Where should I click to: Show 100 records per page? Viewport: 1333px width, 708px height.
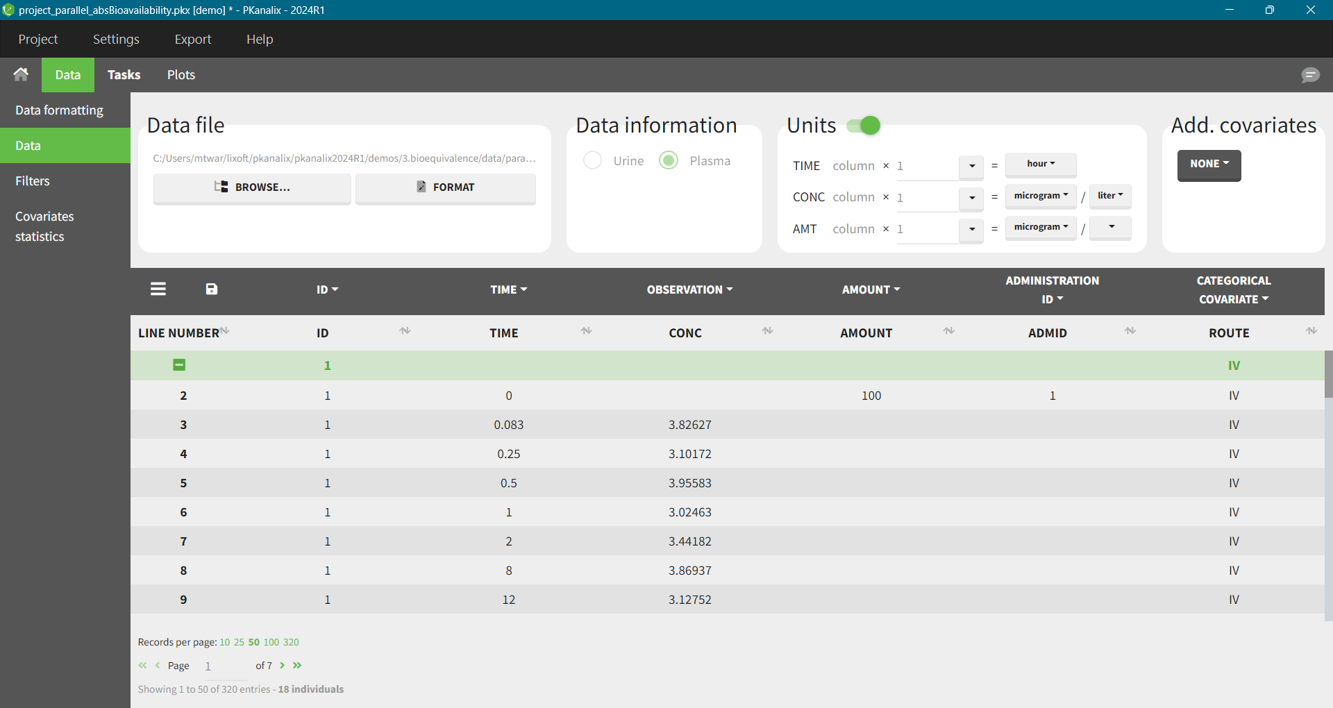271,642
